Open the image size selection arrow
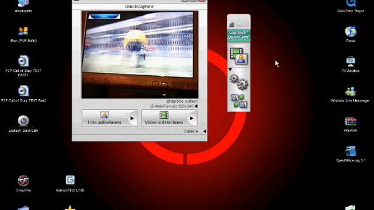 [196, 106]
